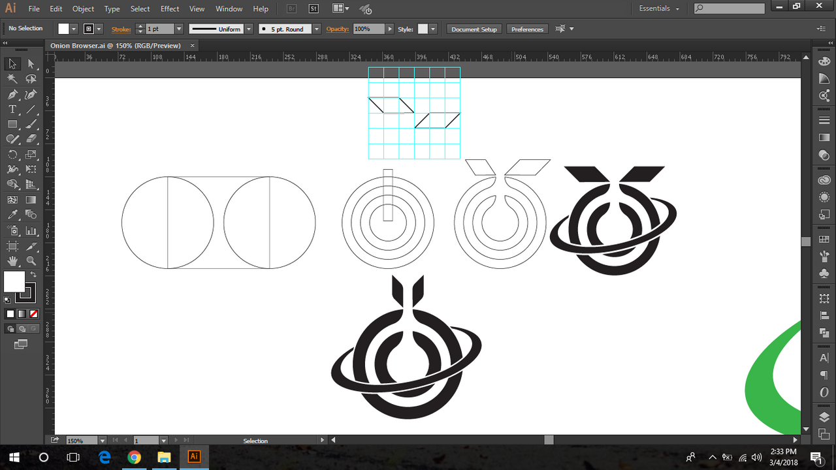The image size is (836, 470).
Task: Open Chrome from the Windows taskbar
Action: coord(134,457)
